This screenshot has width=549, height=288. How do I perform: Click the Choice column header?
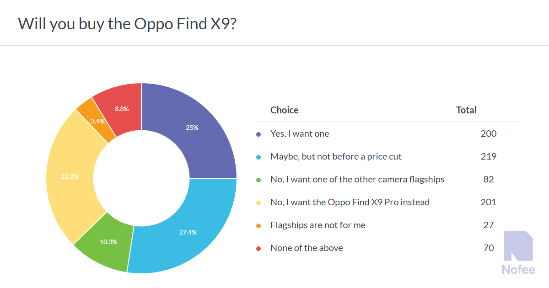click(x=284, y=110)
